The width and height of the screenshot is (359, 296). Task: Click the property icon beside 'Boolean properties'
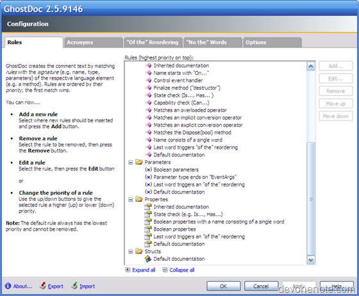pyautogui.click(x=148, y=229)
